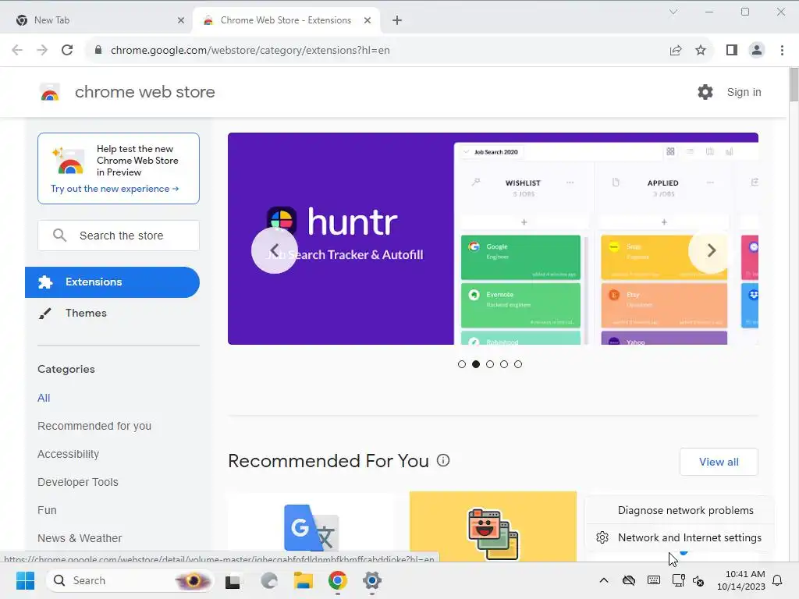Switch to the New Tab tab

tap(97, 20)
